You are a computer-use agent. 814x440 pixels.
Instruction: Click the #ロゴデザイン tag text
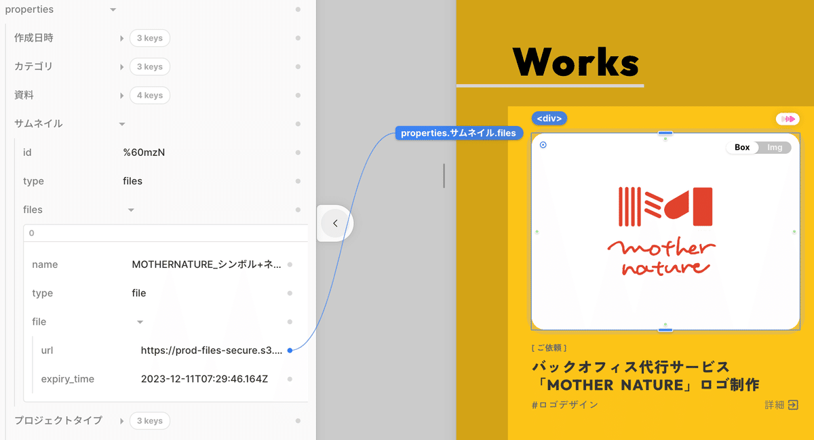(565, 405)
